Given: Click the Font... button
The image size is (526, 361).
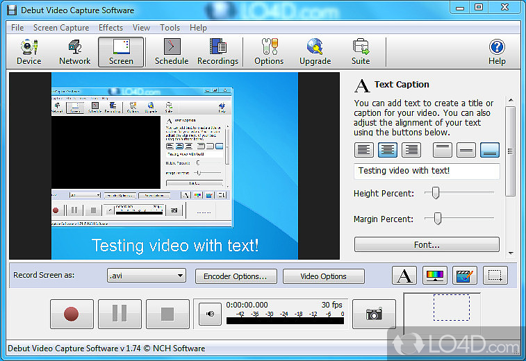Looking at the screenshot, I should pos(427,244).
